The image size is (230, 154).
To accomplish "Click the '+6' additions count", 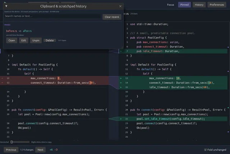I will point(51,150).
